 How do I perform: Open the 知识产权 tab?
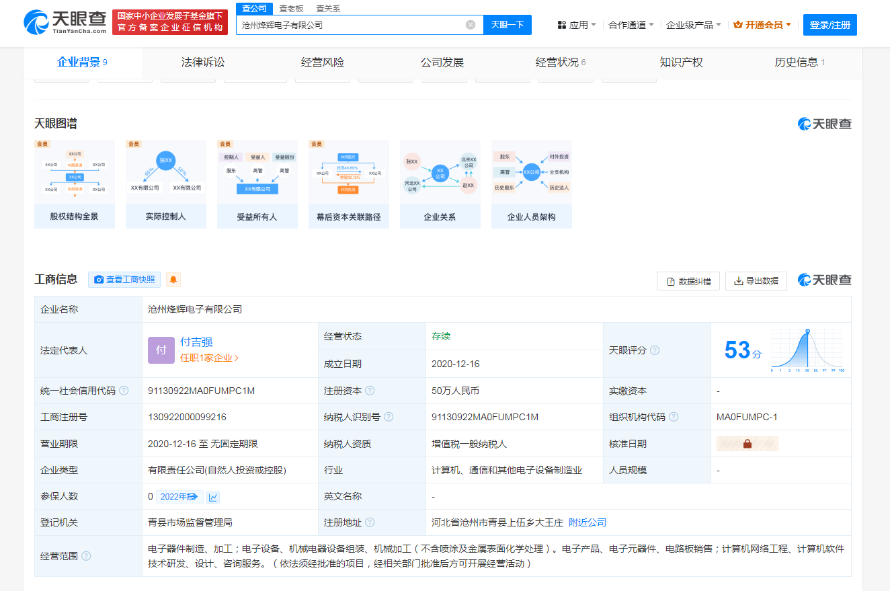[682, 63]
